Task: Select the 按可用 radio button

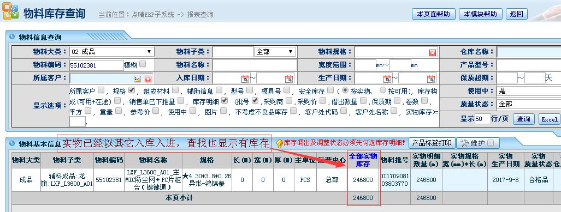Action: [x=383, y=90]
